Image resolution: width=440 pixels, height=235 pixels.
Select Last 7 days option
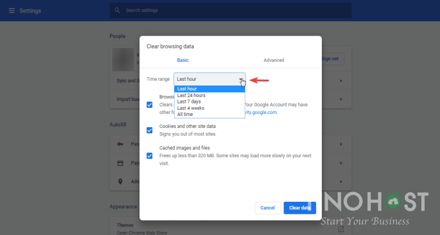click(209, 102)
